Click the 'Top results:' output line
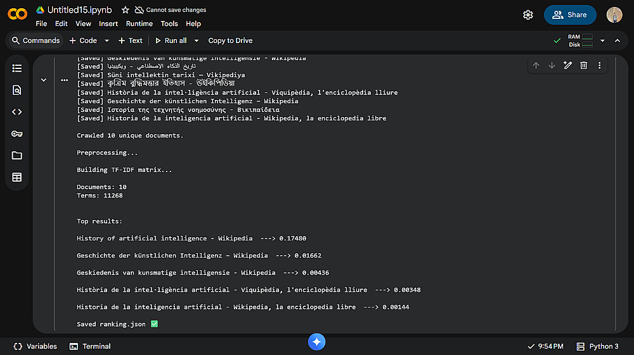This screenshot has height=355, width=634. point(100,221)
